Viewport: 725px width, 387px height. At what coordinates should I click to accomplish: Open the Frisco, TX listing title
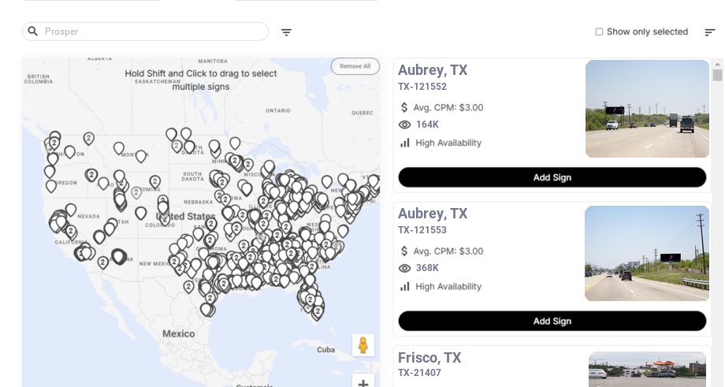click(x=429, y=358)
